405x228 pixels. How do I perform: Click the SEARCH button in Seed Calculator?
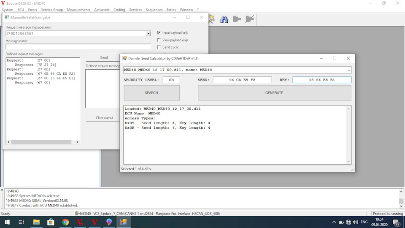tap(151, 93)
